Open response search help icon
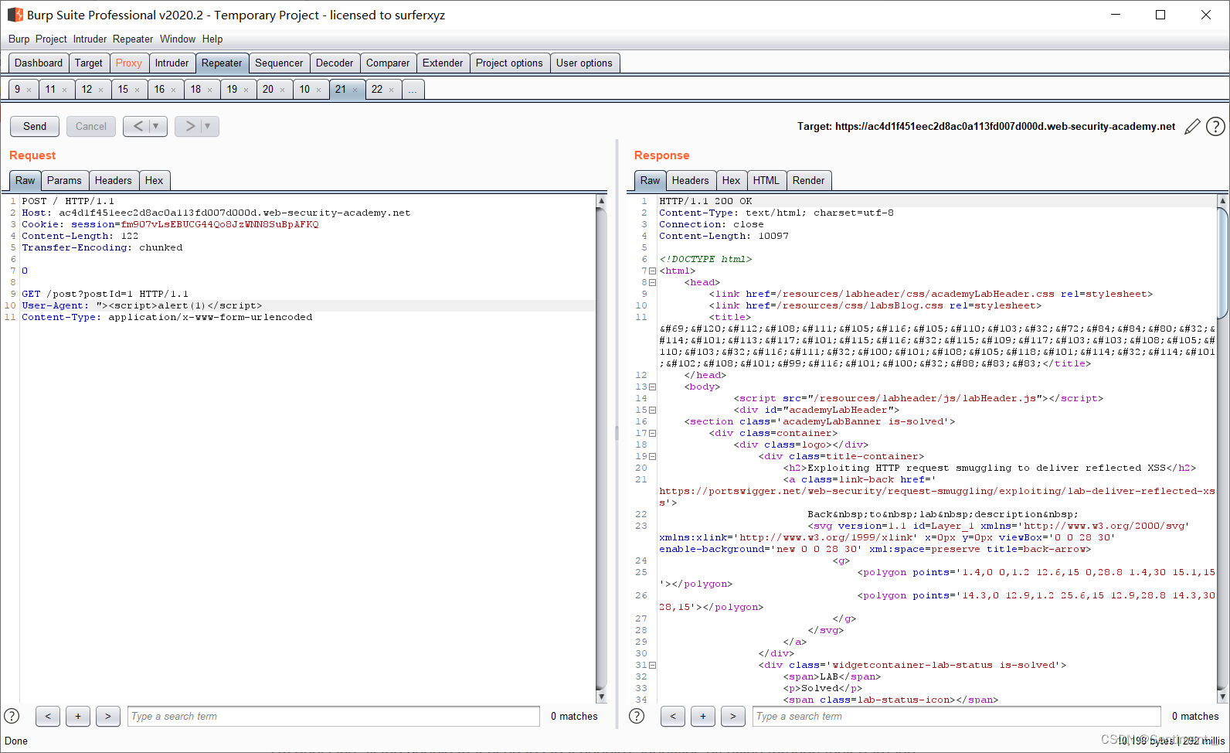The image size is (1230, 753). pyautogui.click(x=637, y=716)
